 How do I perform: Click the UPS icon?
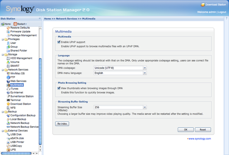point(8,150)
